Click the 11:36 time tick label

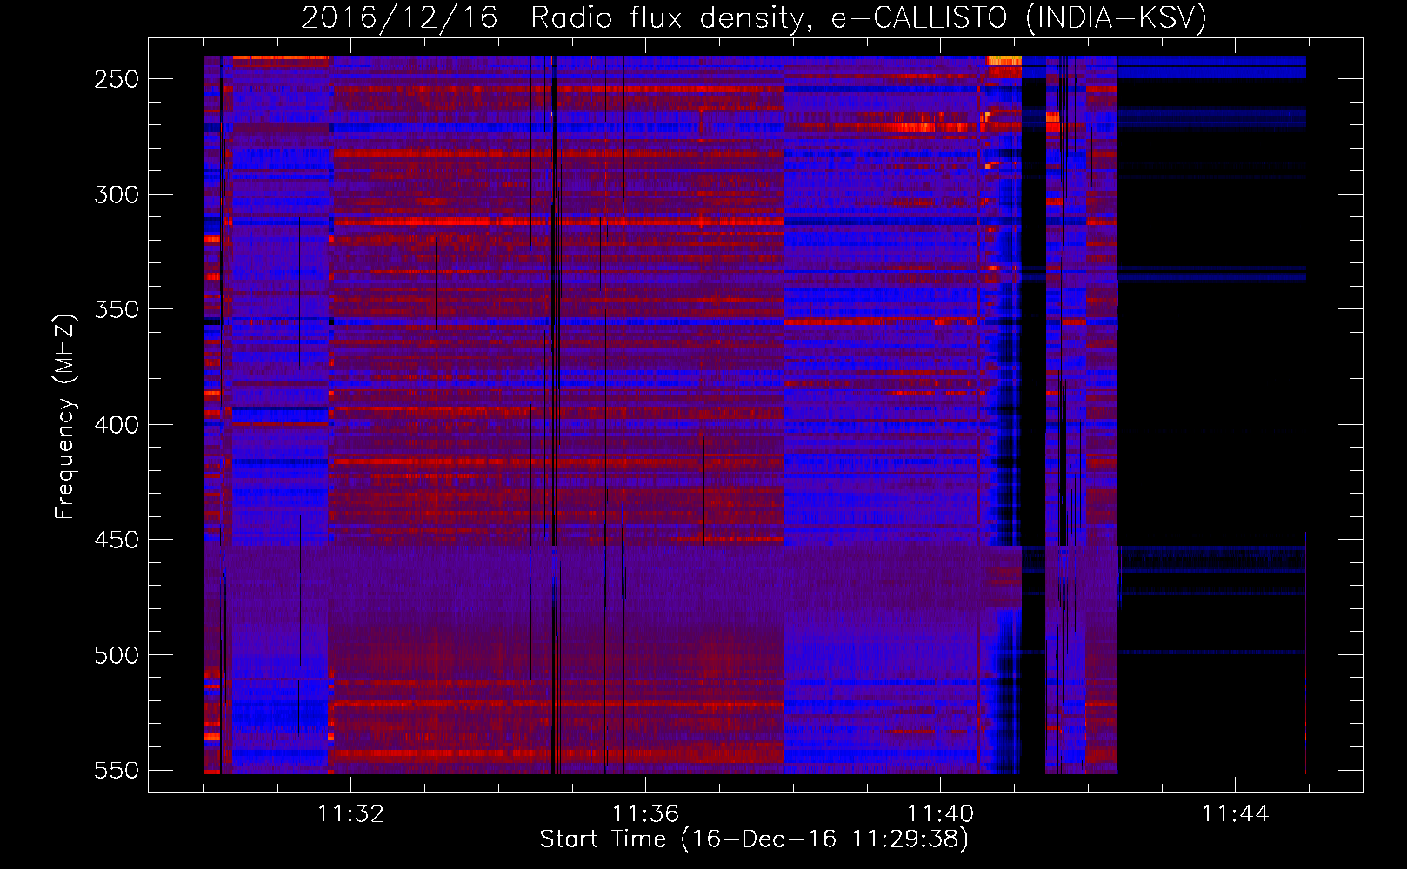(645, 813)
